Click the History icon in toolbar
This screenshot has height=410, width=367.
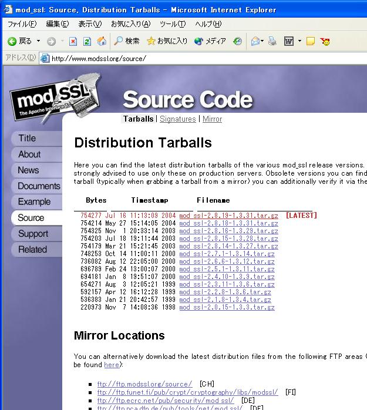click(237, 41)
